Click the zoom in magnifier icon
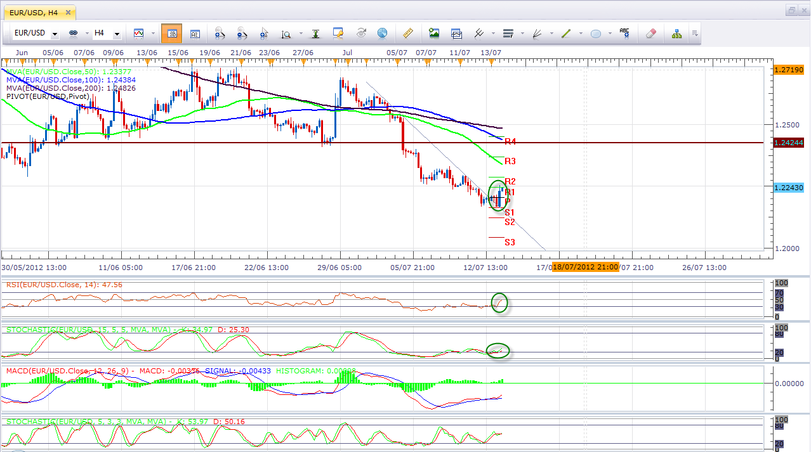This screenshot has height=452, width=811. pos(220,33)
